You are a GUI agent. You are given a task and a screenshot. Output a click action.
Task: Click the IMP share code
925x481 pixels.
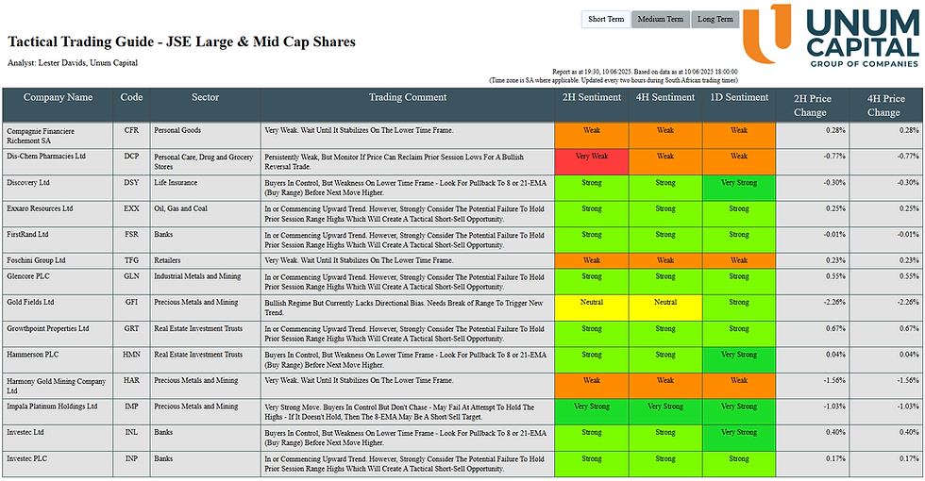pos(131,406)
